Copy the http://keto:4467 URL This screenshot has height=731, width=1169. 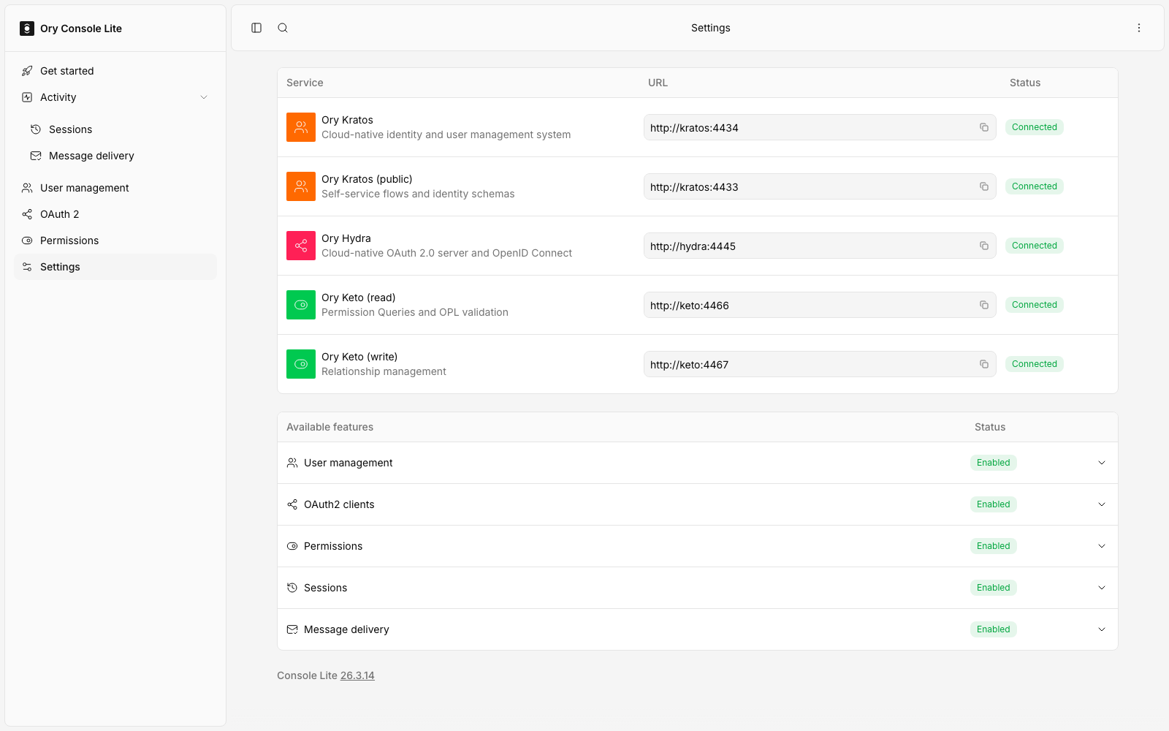984,364
